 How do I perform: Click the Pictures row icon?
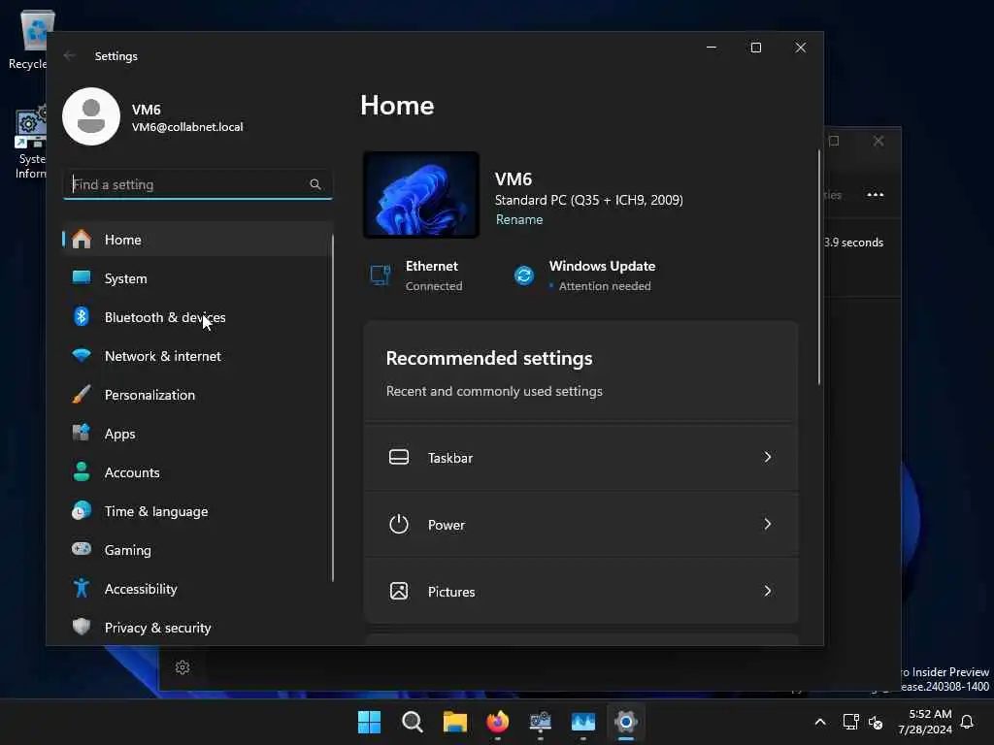click(x=399, y=591)
